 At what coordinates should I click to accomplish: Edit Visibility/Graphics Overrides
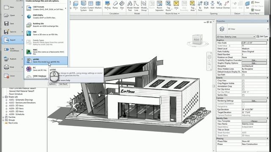pos(254,60)
